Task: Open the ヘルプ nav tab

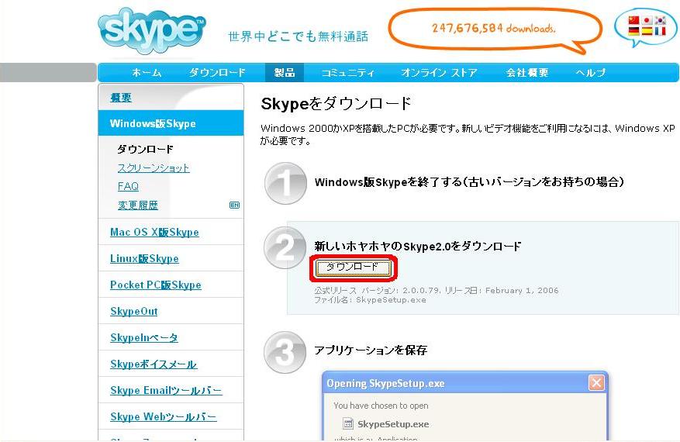Action: click(x=590, y=72)
